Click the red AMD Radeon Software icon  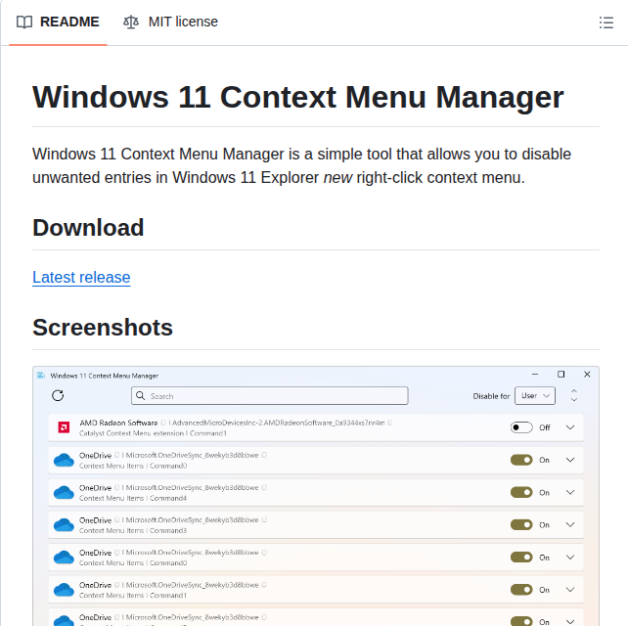[64, 427]
